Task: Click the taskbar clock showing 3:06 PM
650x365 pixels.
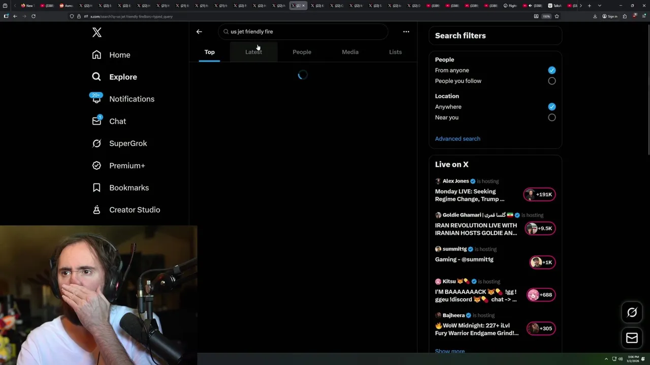Action: [633, 359]
